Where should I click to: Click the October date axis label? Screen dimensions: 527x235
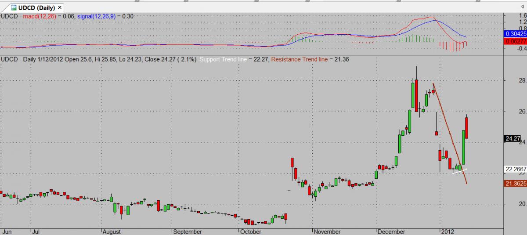(251, 231)
